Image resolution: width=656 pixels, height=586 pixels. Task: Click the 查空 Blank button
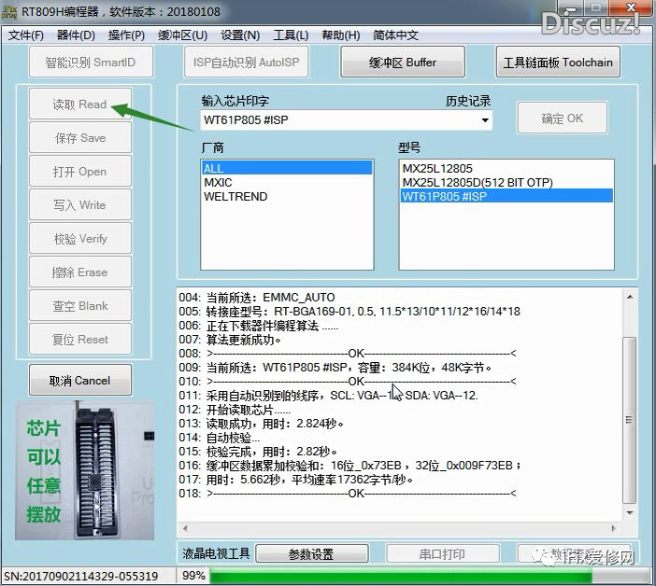80,306
